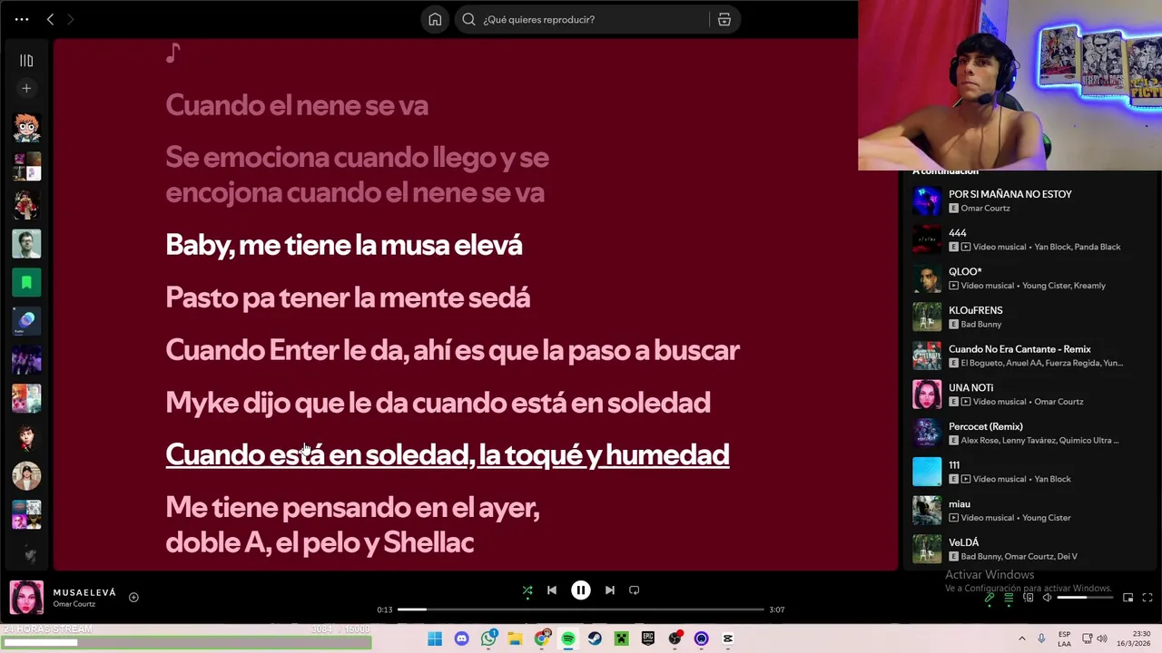Open the green bookmark Your Episodes item
The width and height of the screenshot is (1162, 653).
(26, 283)
